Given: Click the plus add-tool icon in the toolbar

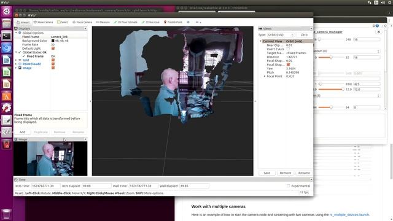Looking at the screenshot, I should pos(188,22).
